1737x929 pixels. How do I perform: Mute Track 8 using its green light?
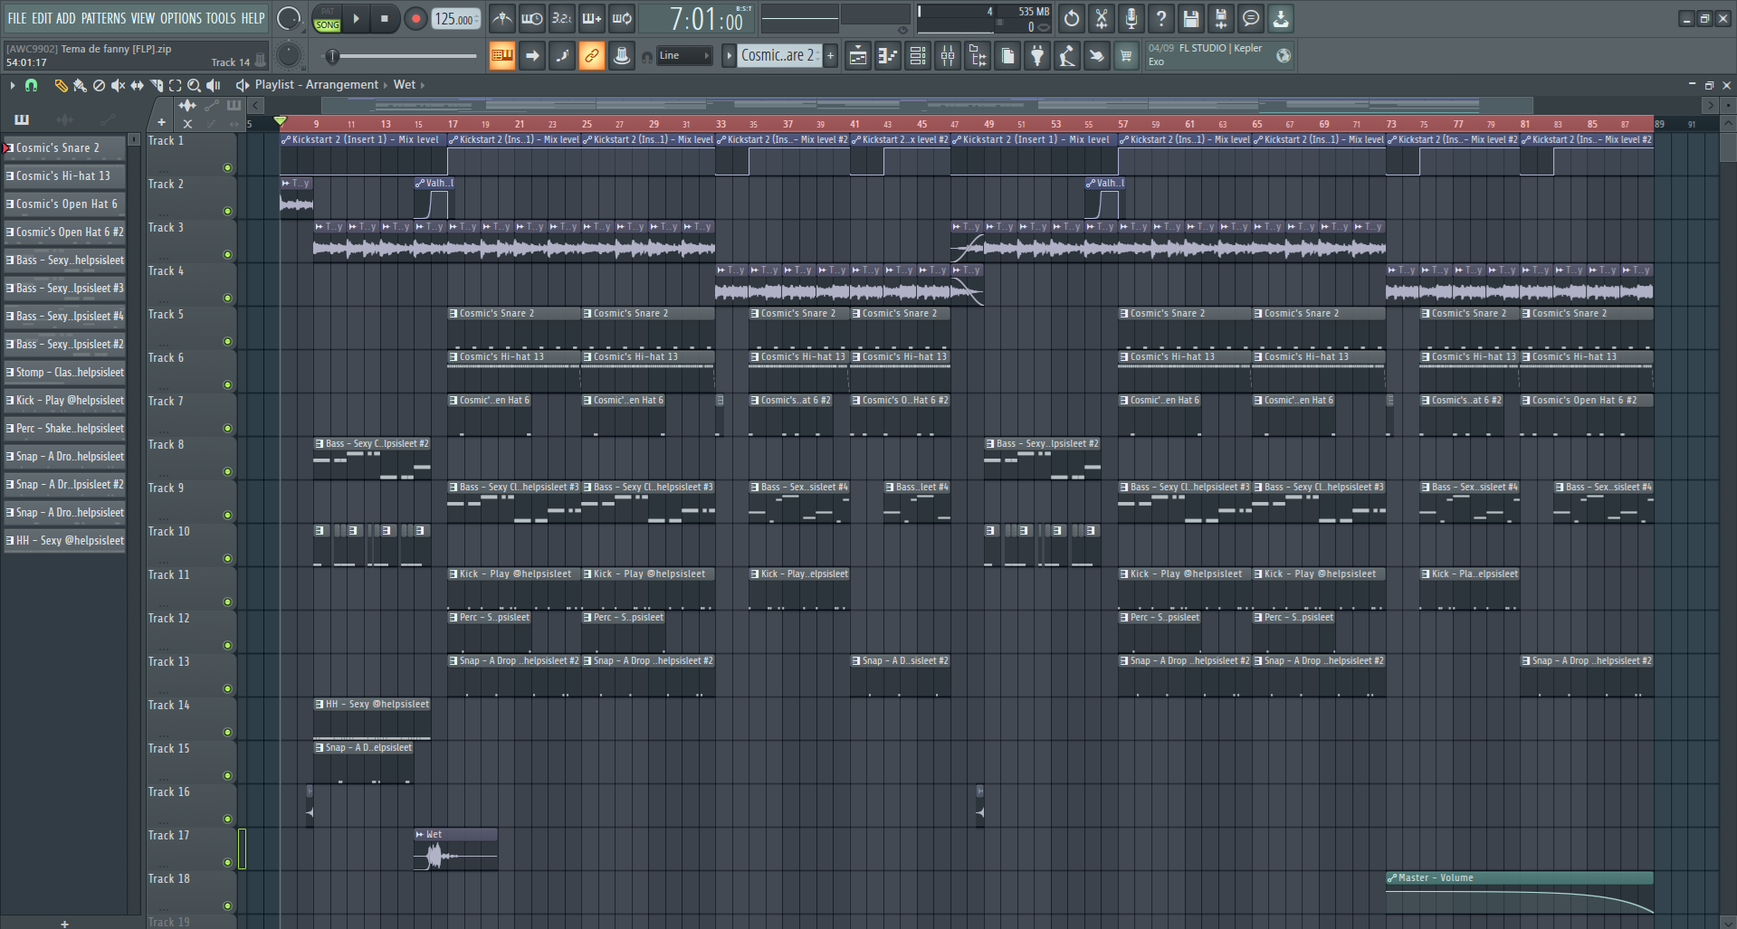click(x=227, y=471)
